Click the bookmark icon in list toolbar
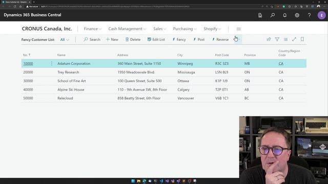 tap(302, 39)
